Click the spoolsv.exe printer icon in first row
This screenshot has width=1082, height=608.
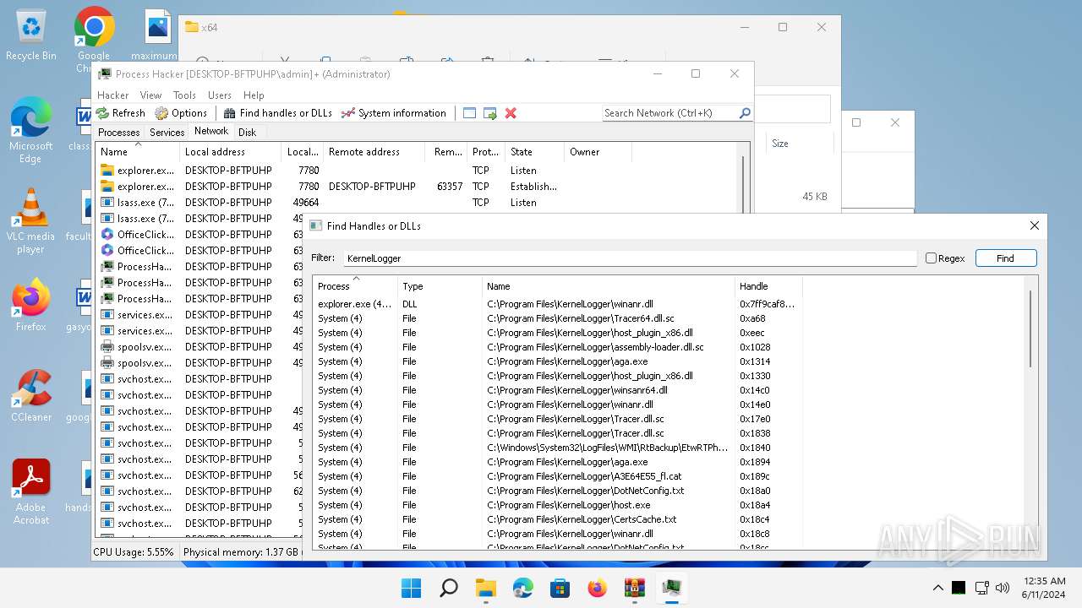point(107,347)
